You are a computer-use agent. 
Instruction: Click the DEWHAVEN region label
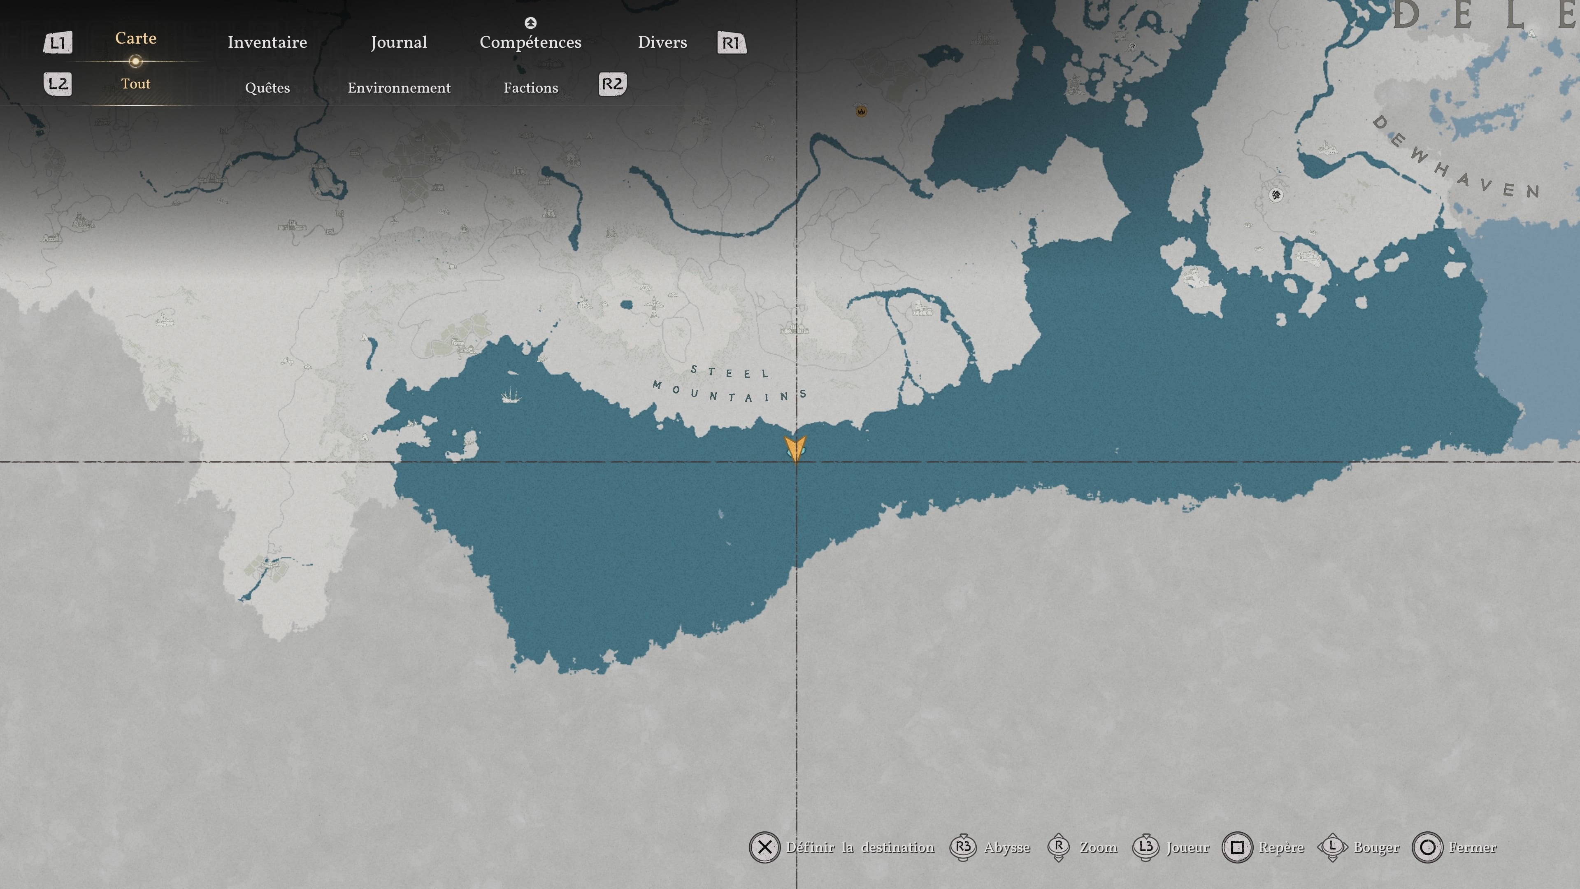1457,157
